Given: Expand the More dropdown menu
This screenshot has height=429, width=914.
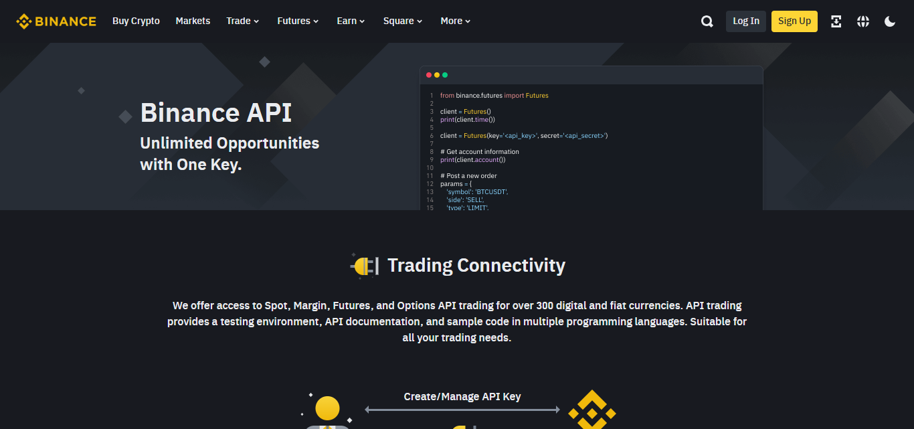Looking at the screenshot, I should coord(456,21).
